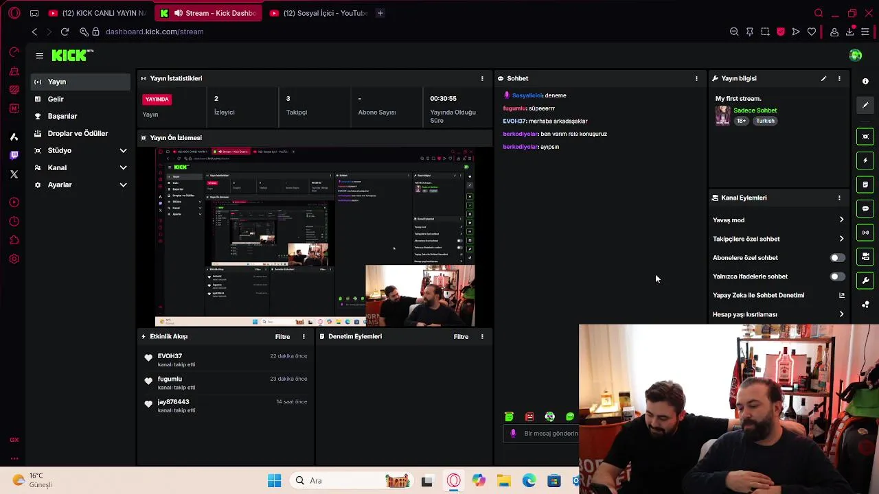
Task: Open Sohbet panel options menu
Action: (696, 78)
